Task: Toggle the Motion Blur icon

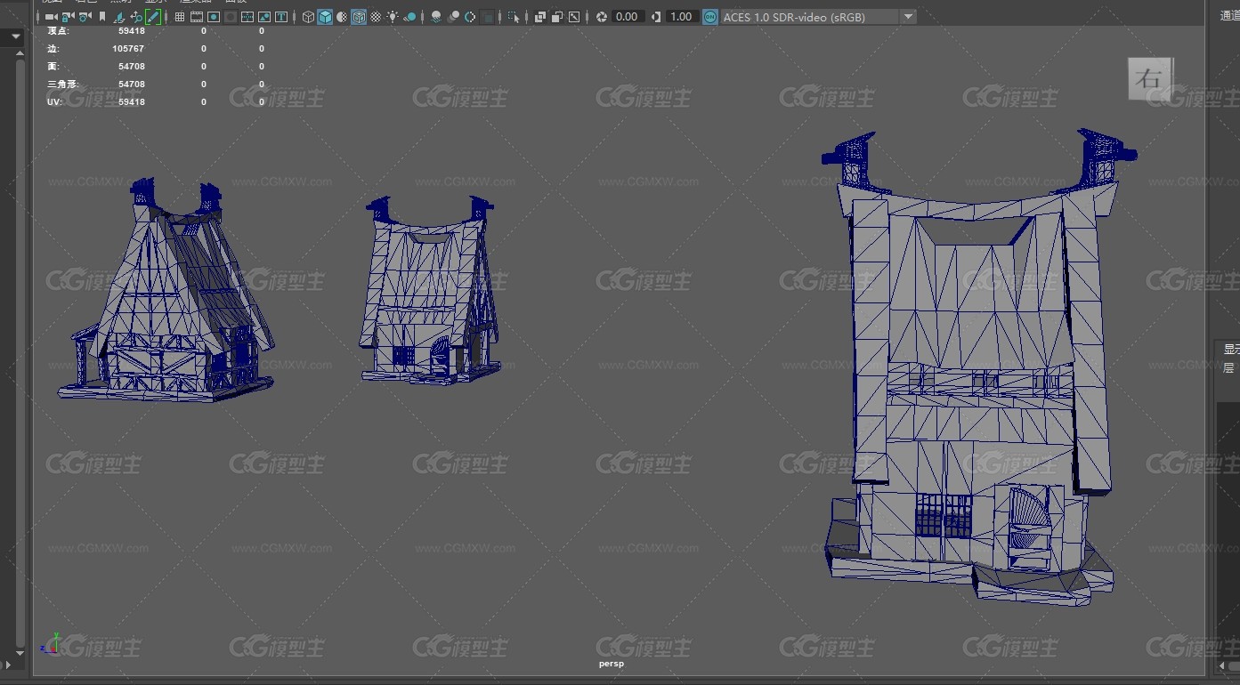Action: click(x=453, y=17)
